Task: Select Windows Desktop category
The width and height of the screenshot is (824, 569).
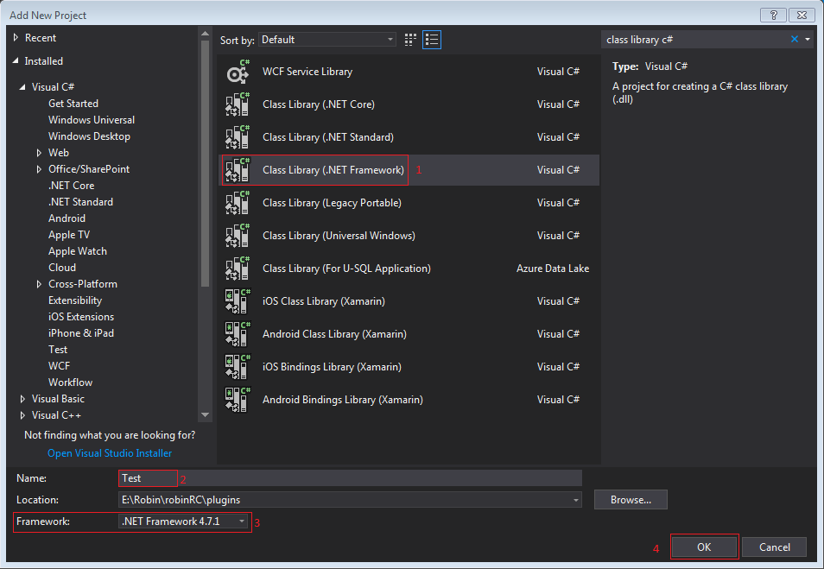Action: 89,136
